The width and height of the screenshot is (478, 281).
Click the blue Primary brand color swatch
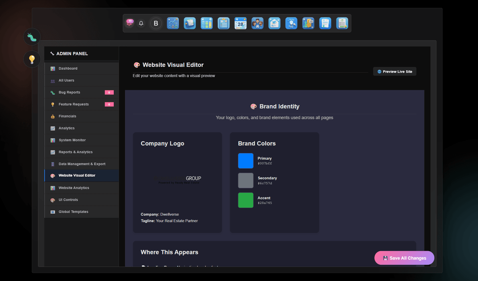[x=246, y=160]
